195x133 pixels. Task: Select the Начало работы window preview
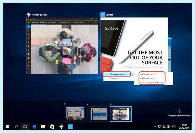coord(62,46)
